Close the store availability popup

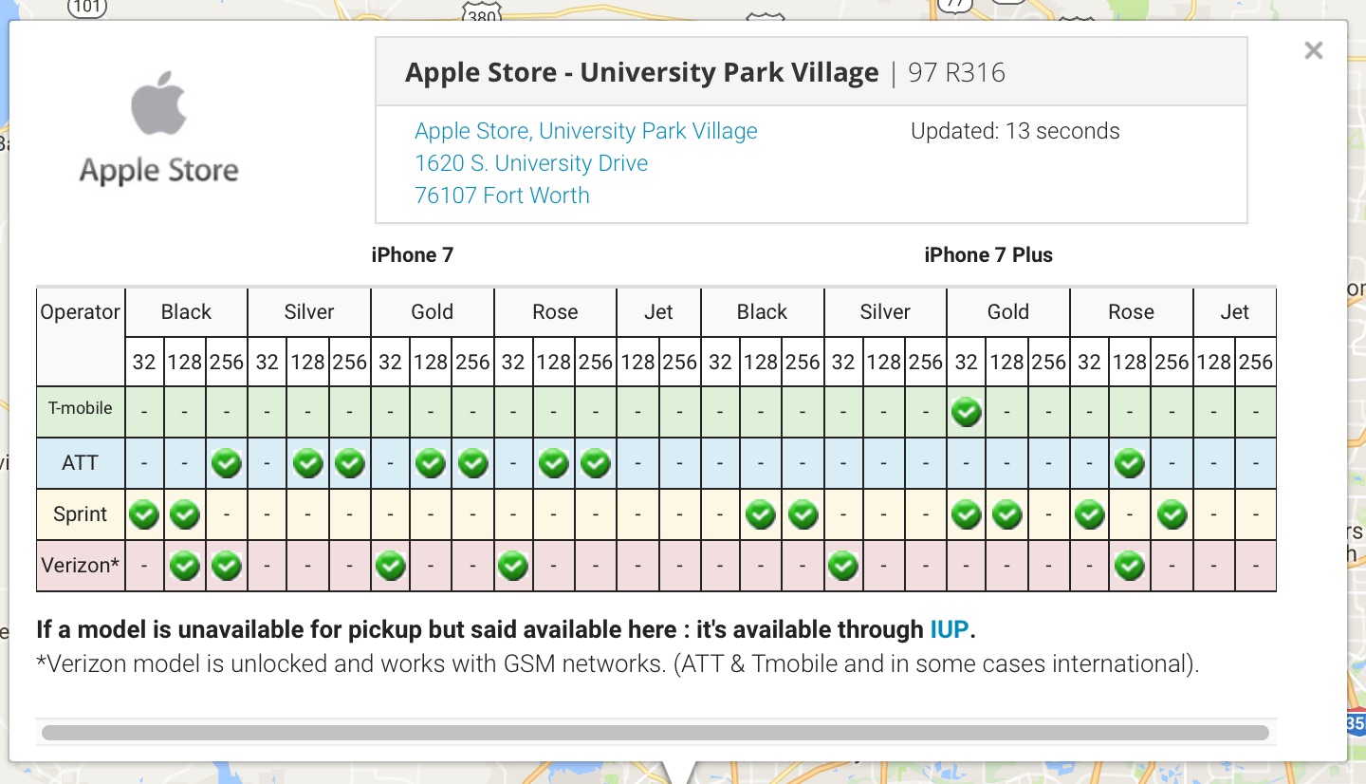(1313, 50)
